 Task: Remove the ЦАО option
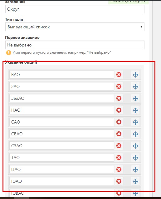pyautogui.click(x=119, y=169)
